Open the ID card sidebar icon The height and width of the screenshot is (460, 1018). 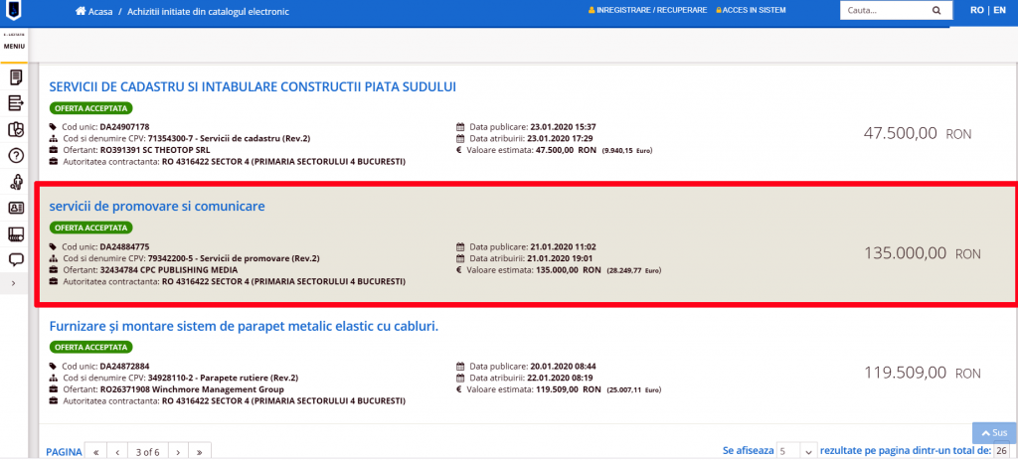pos(16,208)
